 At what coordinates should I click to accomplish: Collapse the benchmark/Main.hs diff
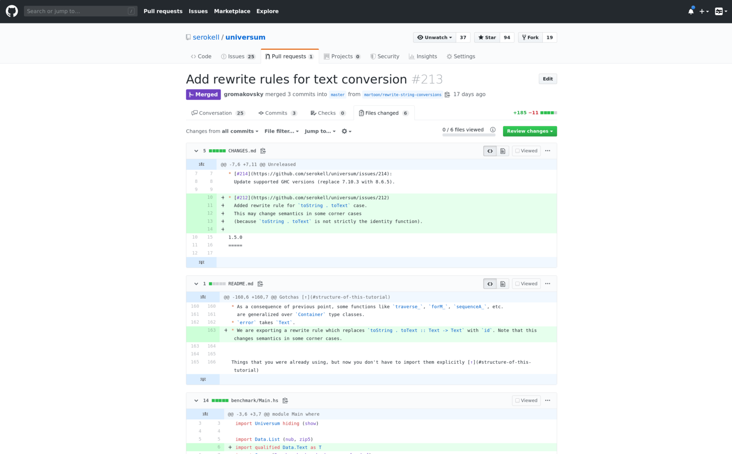196,400
